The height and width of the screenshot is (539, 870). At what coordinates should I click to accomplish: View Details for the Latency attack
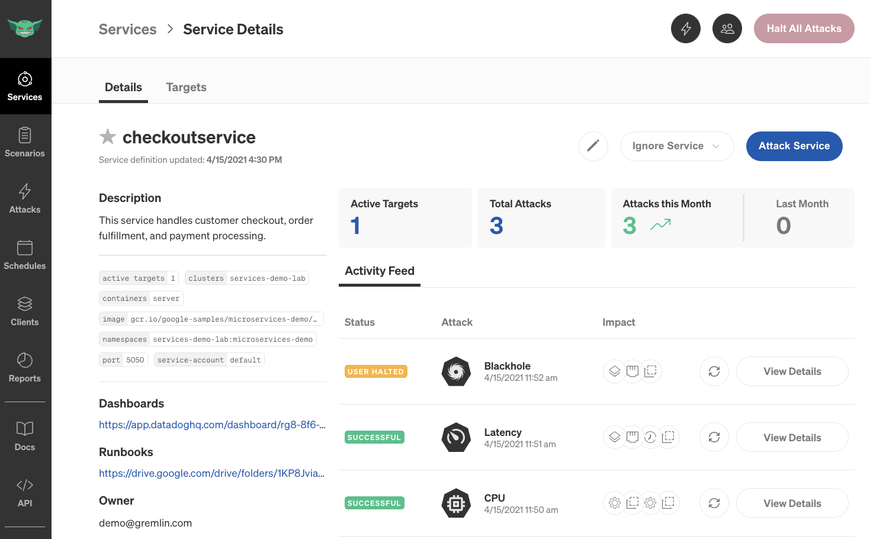[792, 438]
